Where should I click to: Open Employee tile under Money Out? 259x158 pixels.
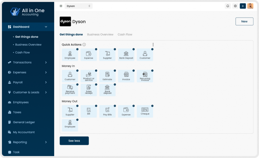pyautogui.click(x=70, y=125)
